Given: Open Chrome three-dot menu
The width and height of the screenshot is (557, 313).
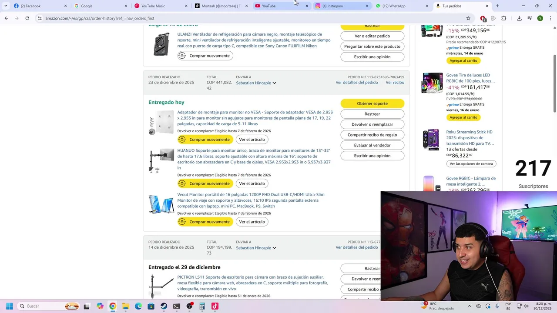Looking at the screenshot, I should pyautogui.click(x=550, y=18).
